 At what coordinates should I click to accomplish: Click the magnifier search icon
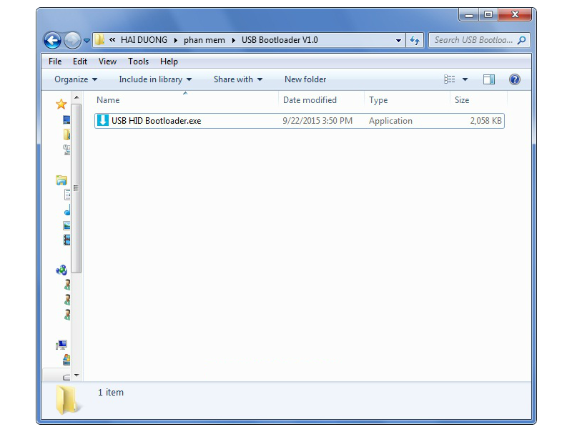522,40
